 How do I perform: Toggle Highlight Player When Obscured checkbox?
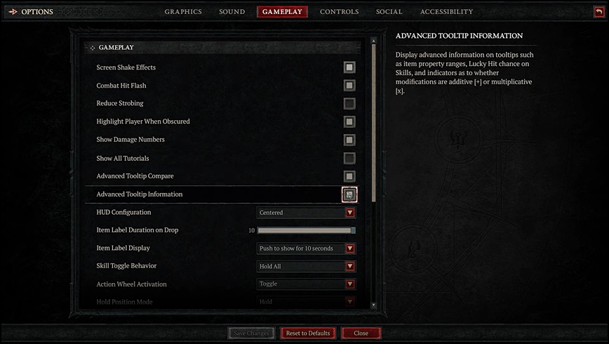[349, 121]
